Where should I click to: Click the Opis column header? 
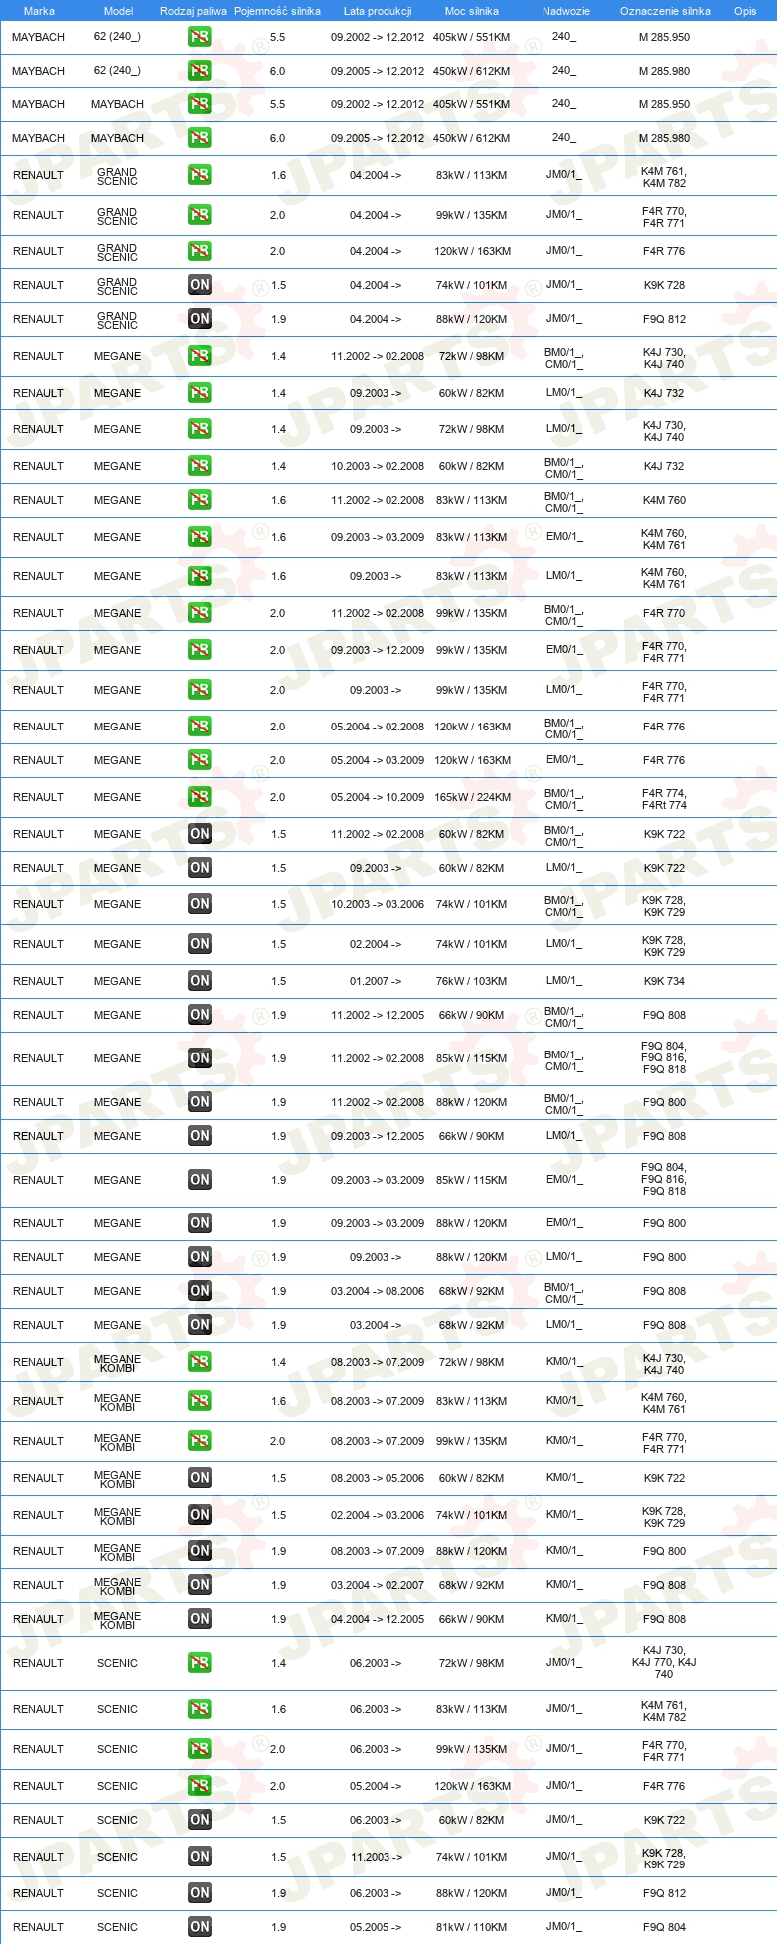(x=745, y=11)
